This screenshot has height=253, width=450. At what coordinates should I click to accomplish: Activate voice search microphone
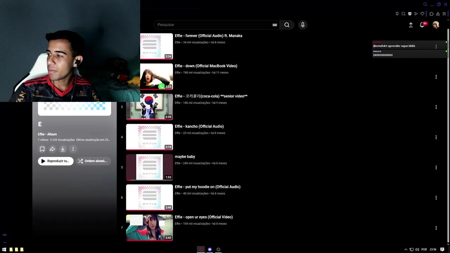click(x=303, y=25)
